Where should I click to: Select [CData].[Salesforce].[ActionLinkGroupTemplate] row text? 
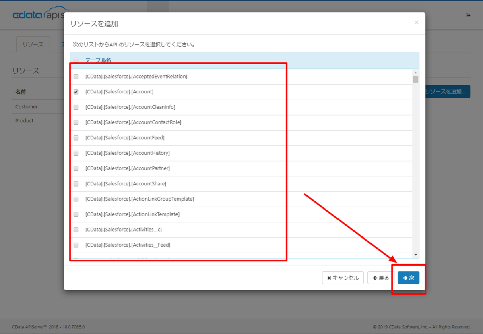point(140,199)
